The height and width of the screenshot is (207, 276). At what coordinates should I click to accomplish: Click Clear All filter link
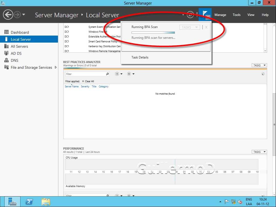coord(89,81)
